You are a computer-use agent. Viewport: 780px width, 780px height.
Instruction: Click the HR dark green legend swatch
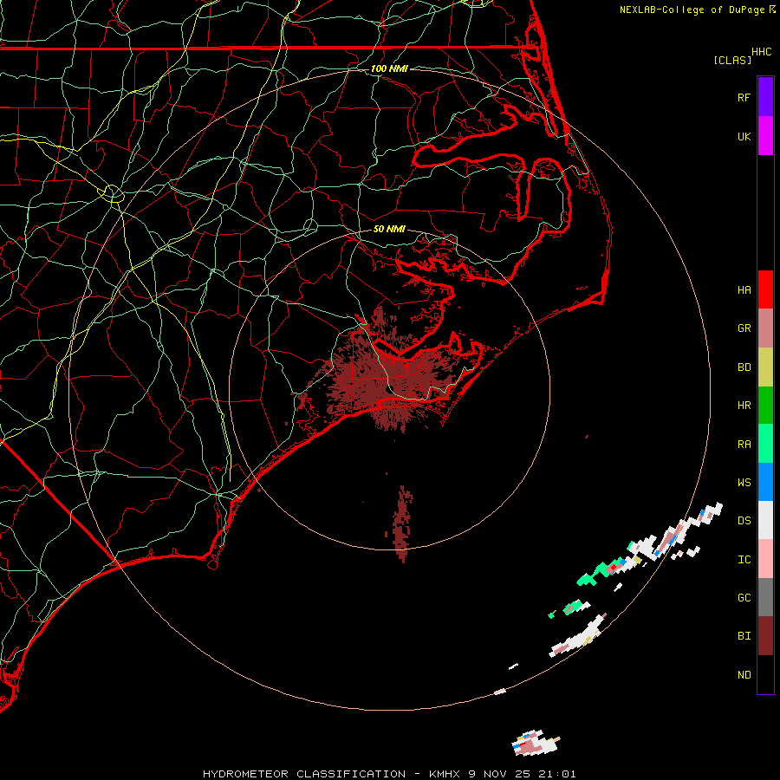pos(765,406)
